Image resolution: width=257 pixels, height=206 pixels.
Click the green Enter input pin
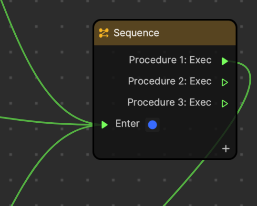104,125
